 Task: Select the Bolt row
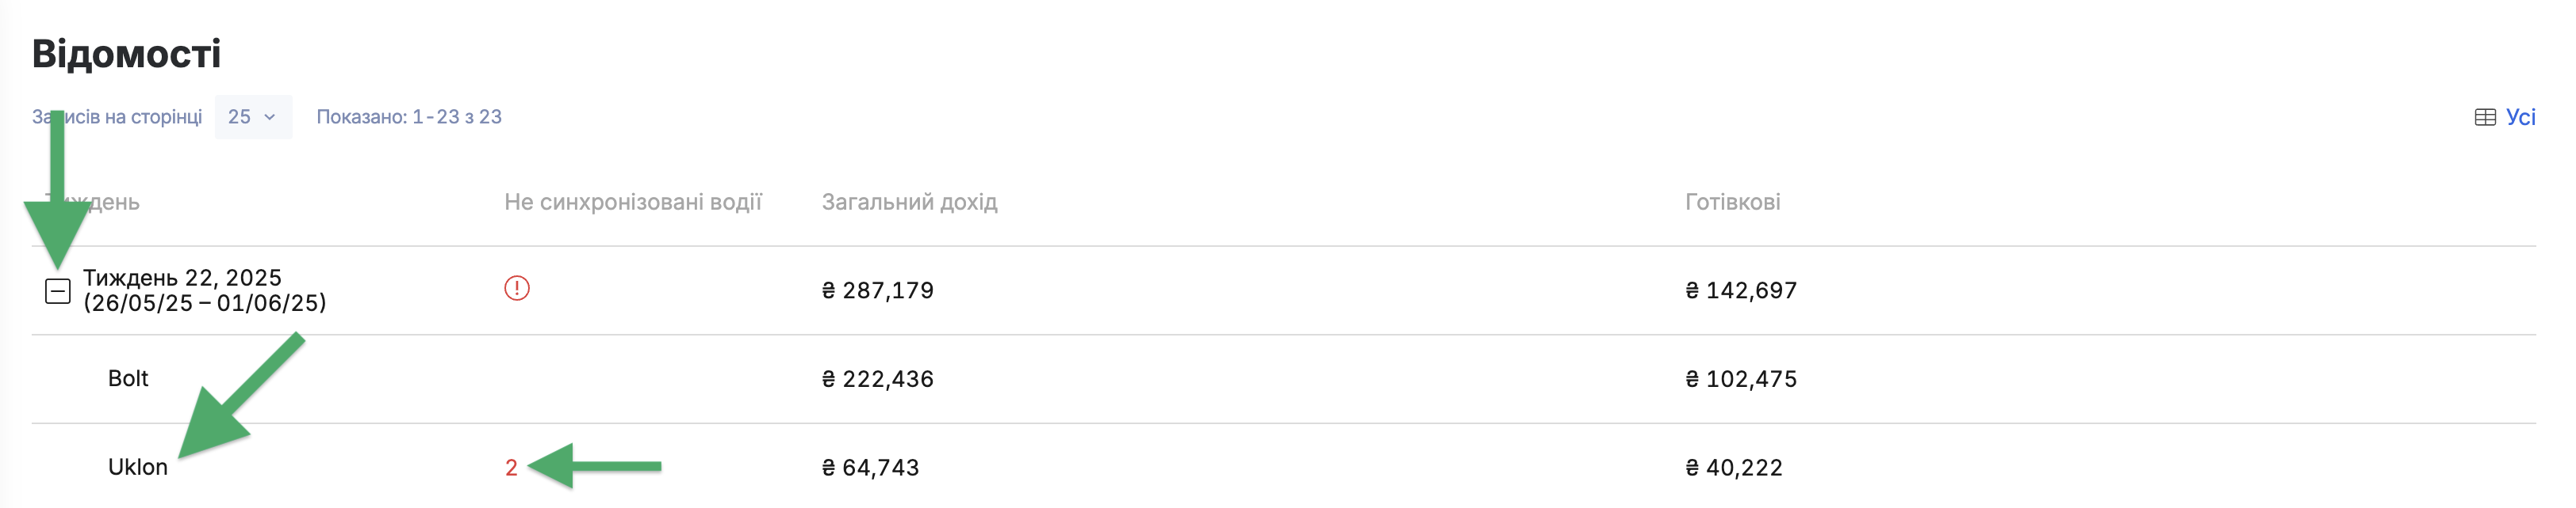pos(1284,379)
